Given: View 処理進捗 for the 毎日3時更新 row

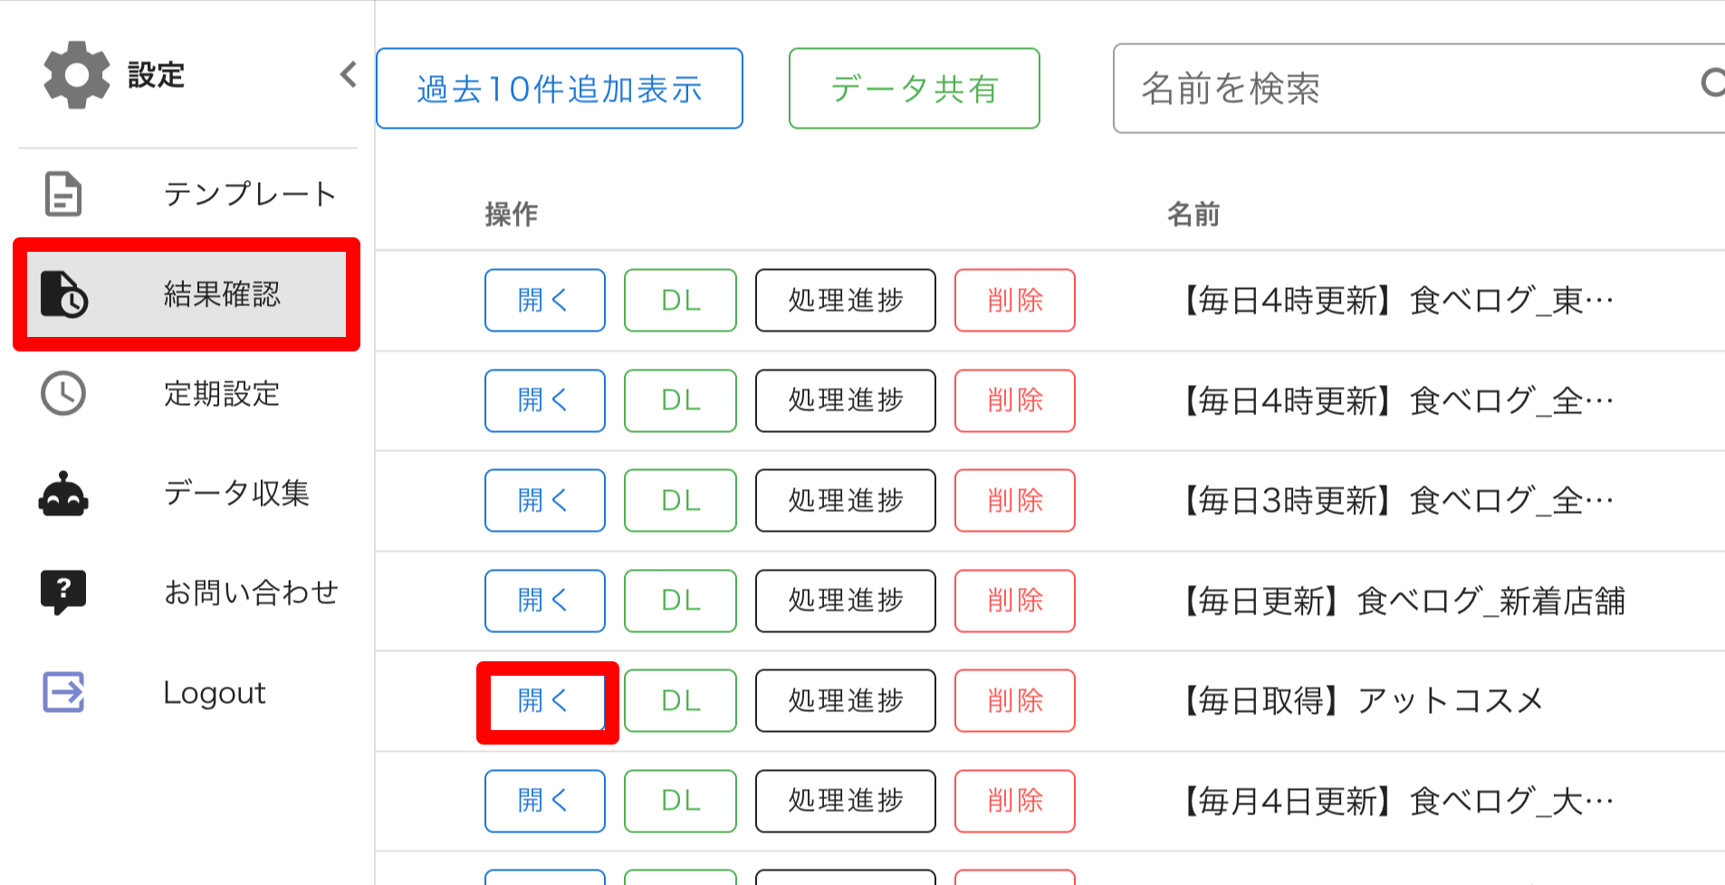Looking at the screenshot, I should tap(845, 500).
